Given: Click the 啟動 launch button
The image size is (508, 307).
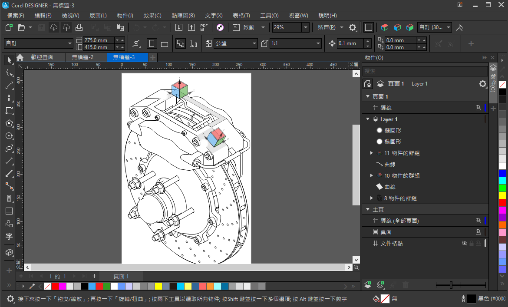Looking at the screenshot, I should 249,27.
